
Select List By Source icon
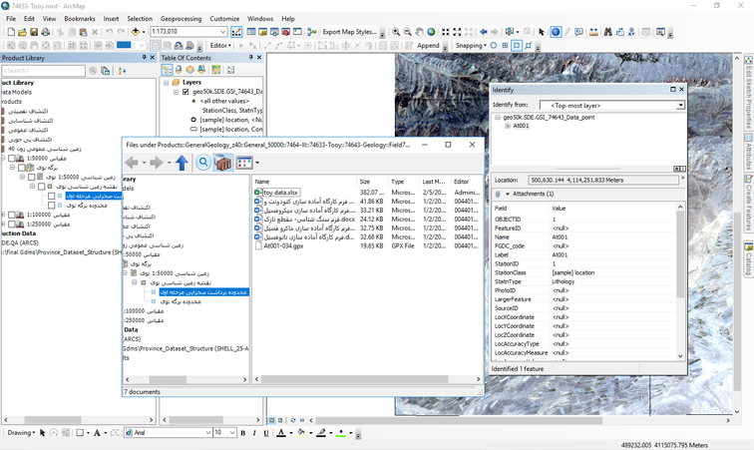click(179, 70)
